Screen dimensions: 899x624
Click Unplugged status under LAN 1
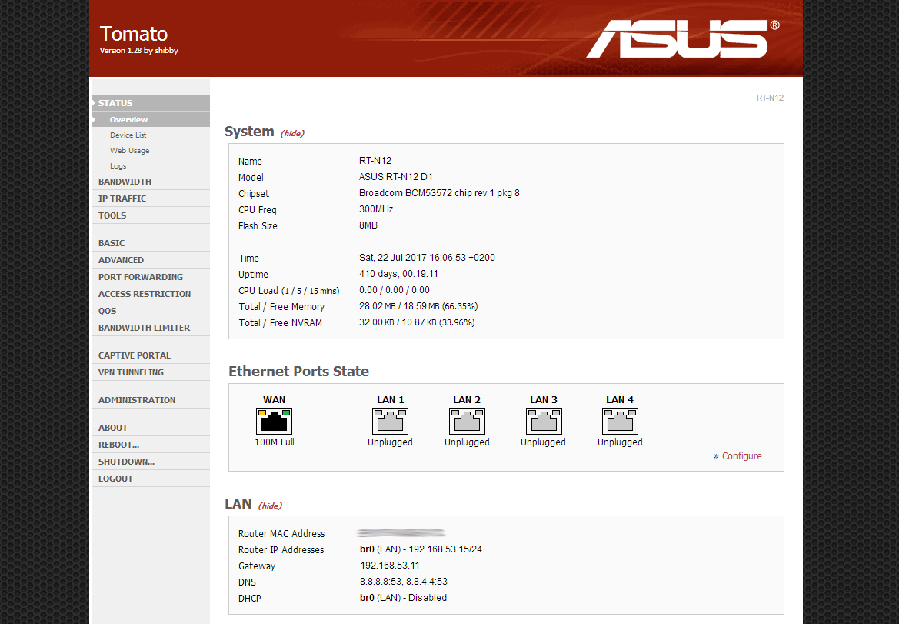tap(390, 442)
